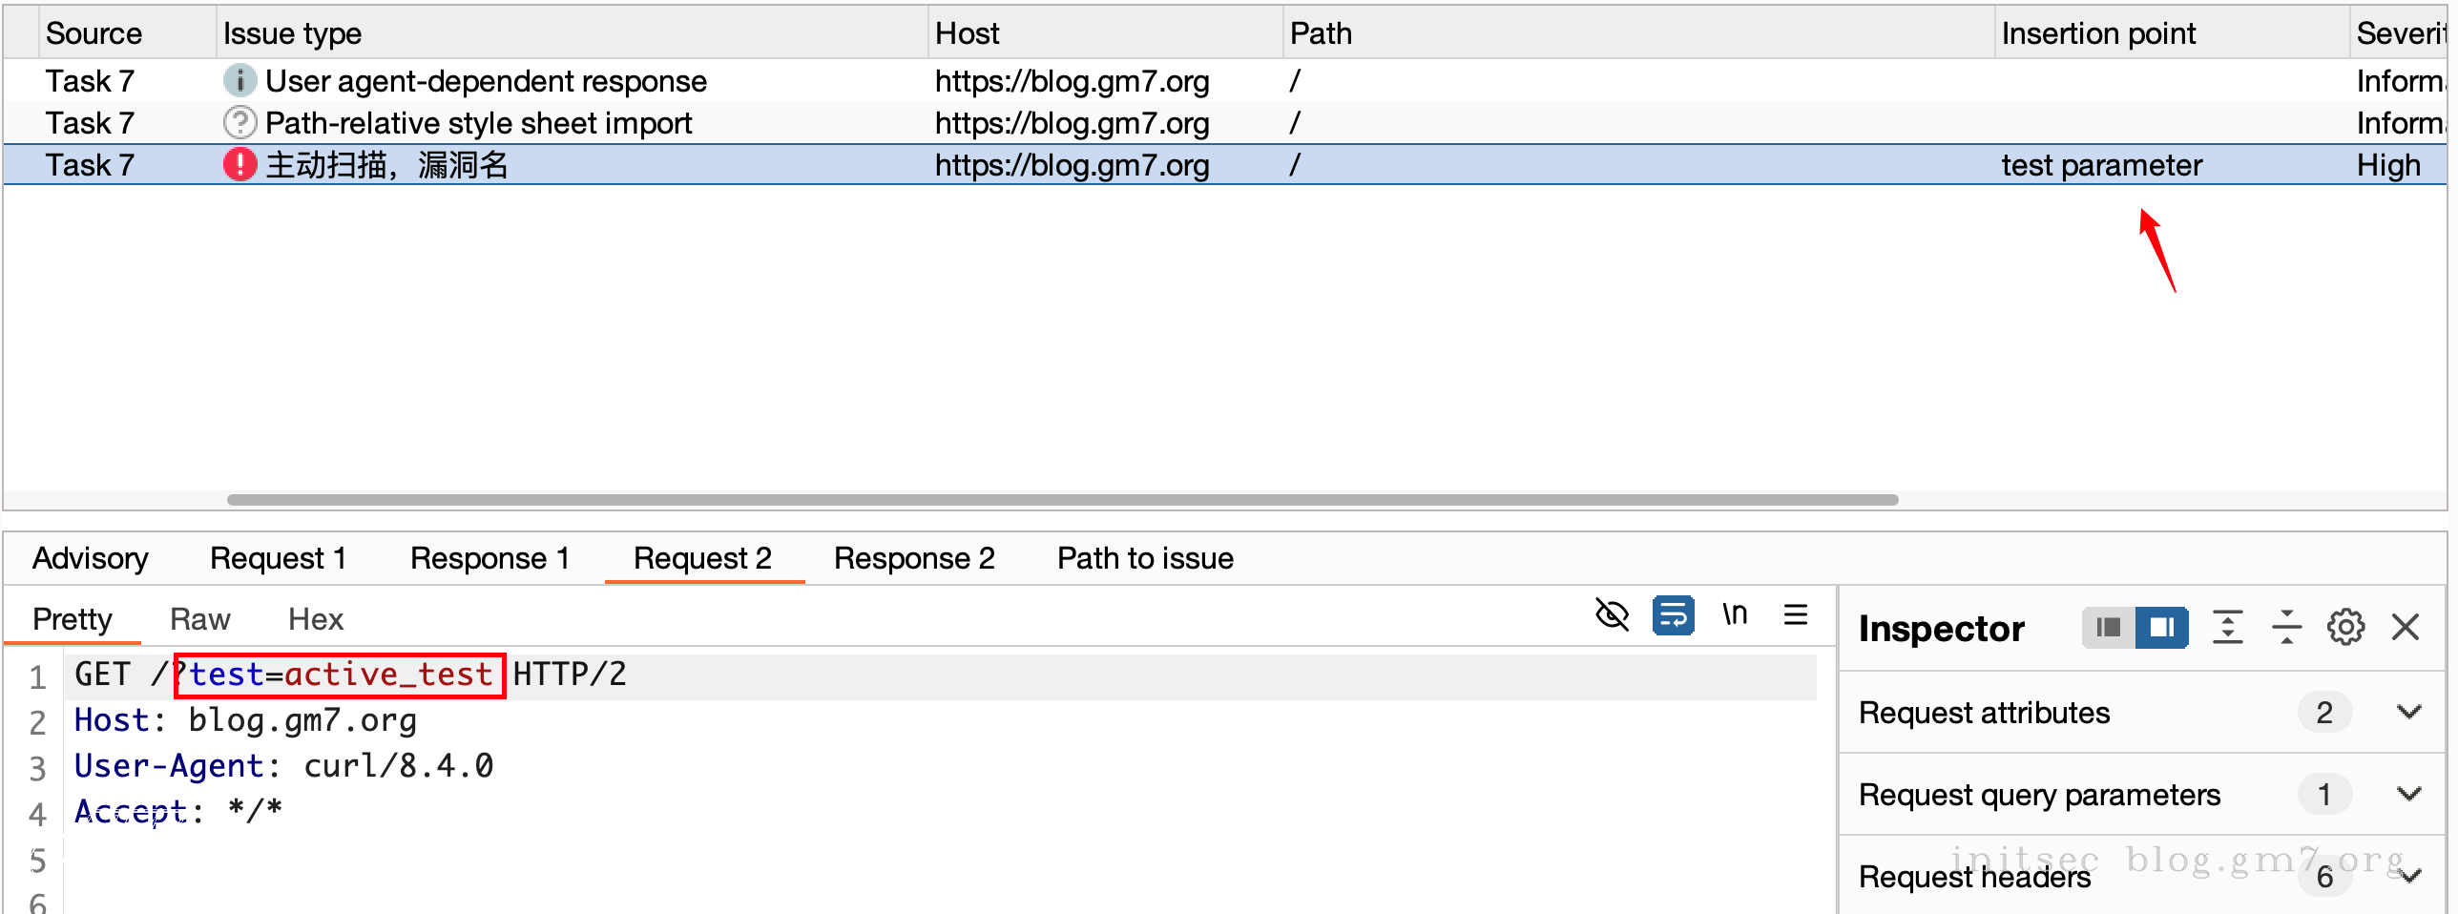Switch to Response 2 tab
2458x914 pixels.
tap(914, 558)
